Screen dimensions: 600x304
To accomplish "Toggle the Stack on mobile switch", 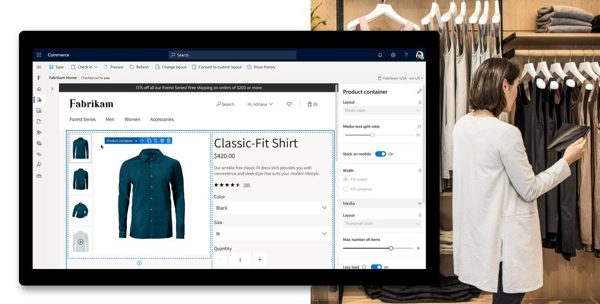I will [x=381, y=154].
